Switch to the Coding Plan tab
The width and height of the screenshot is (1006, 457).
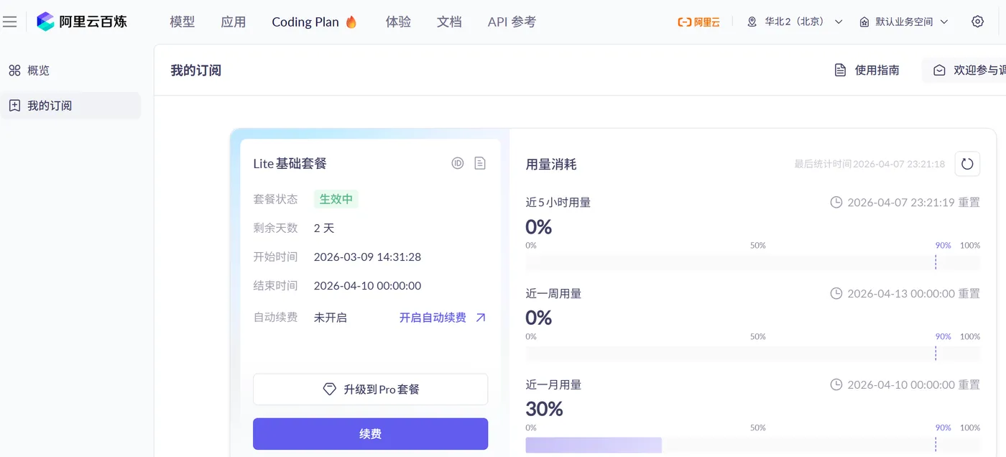[x=314, y=22]
